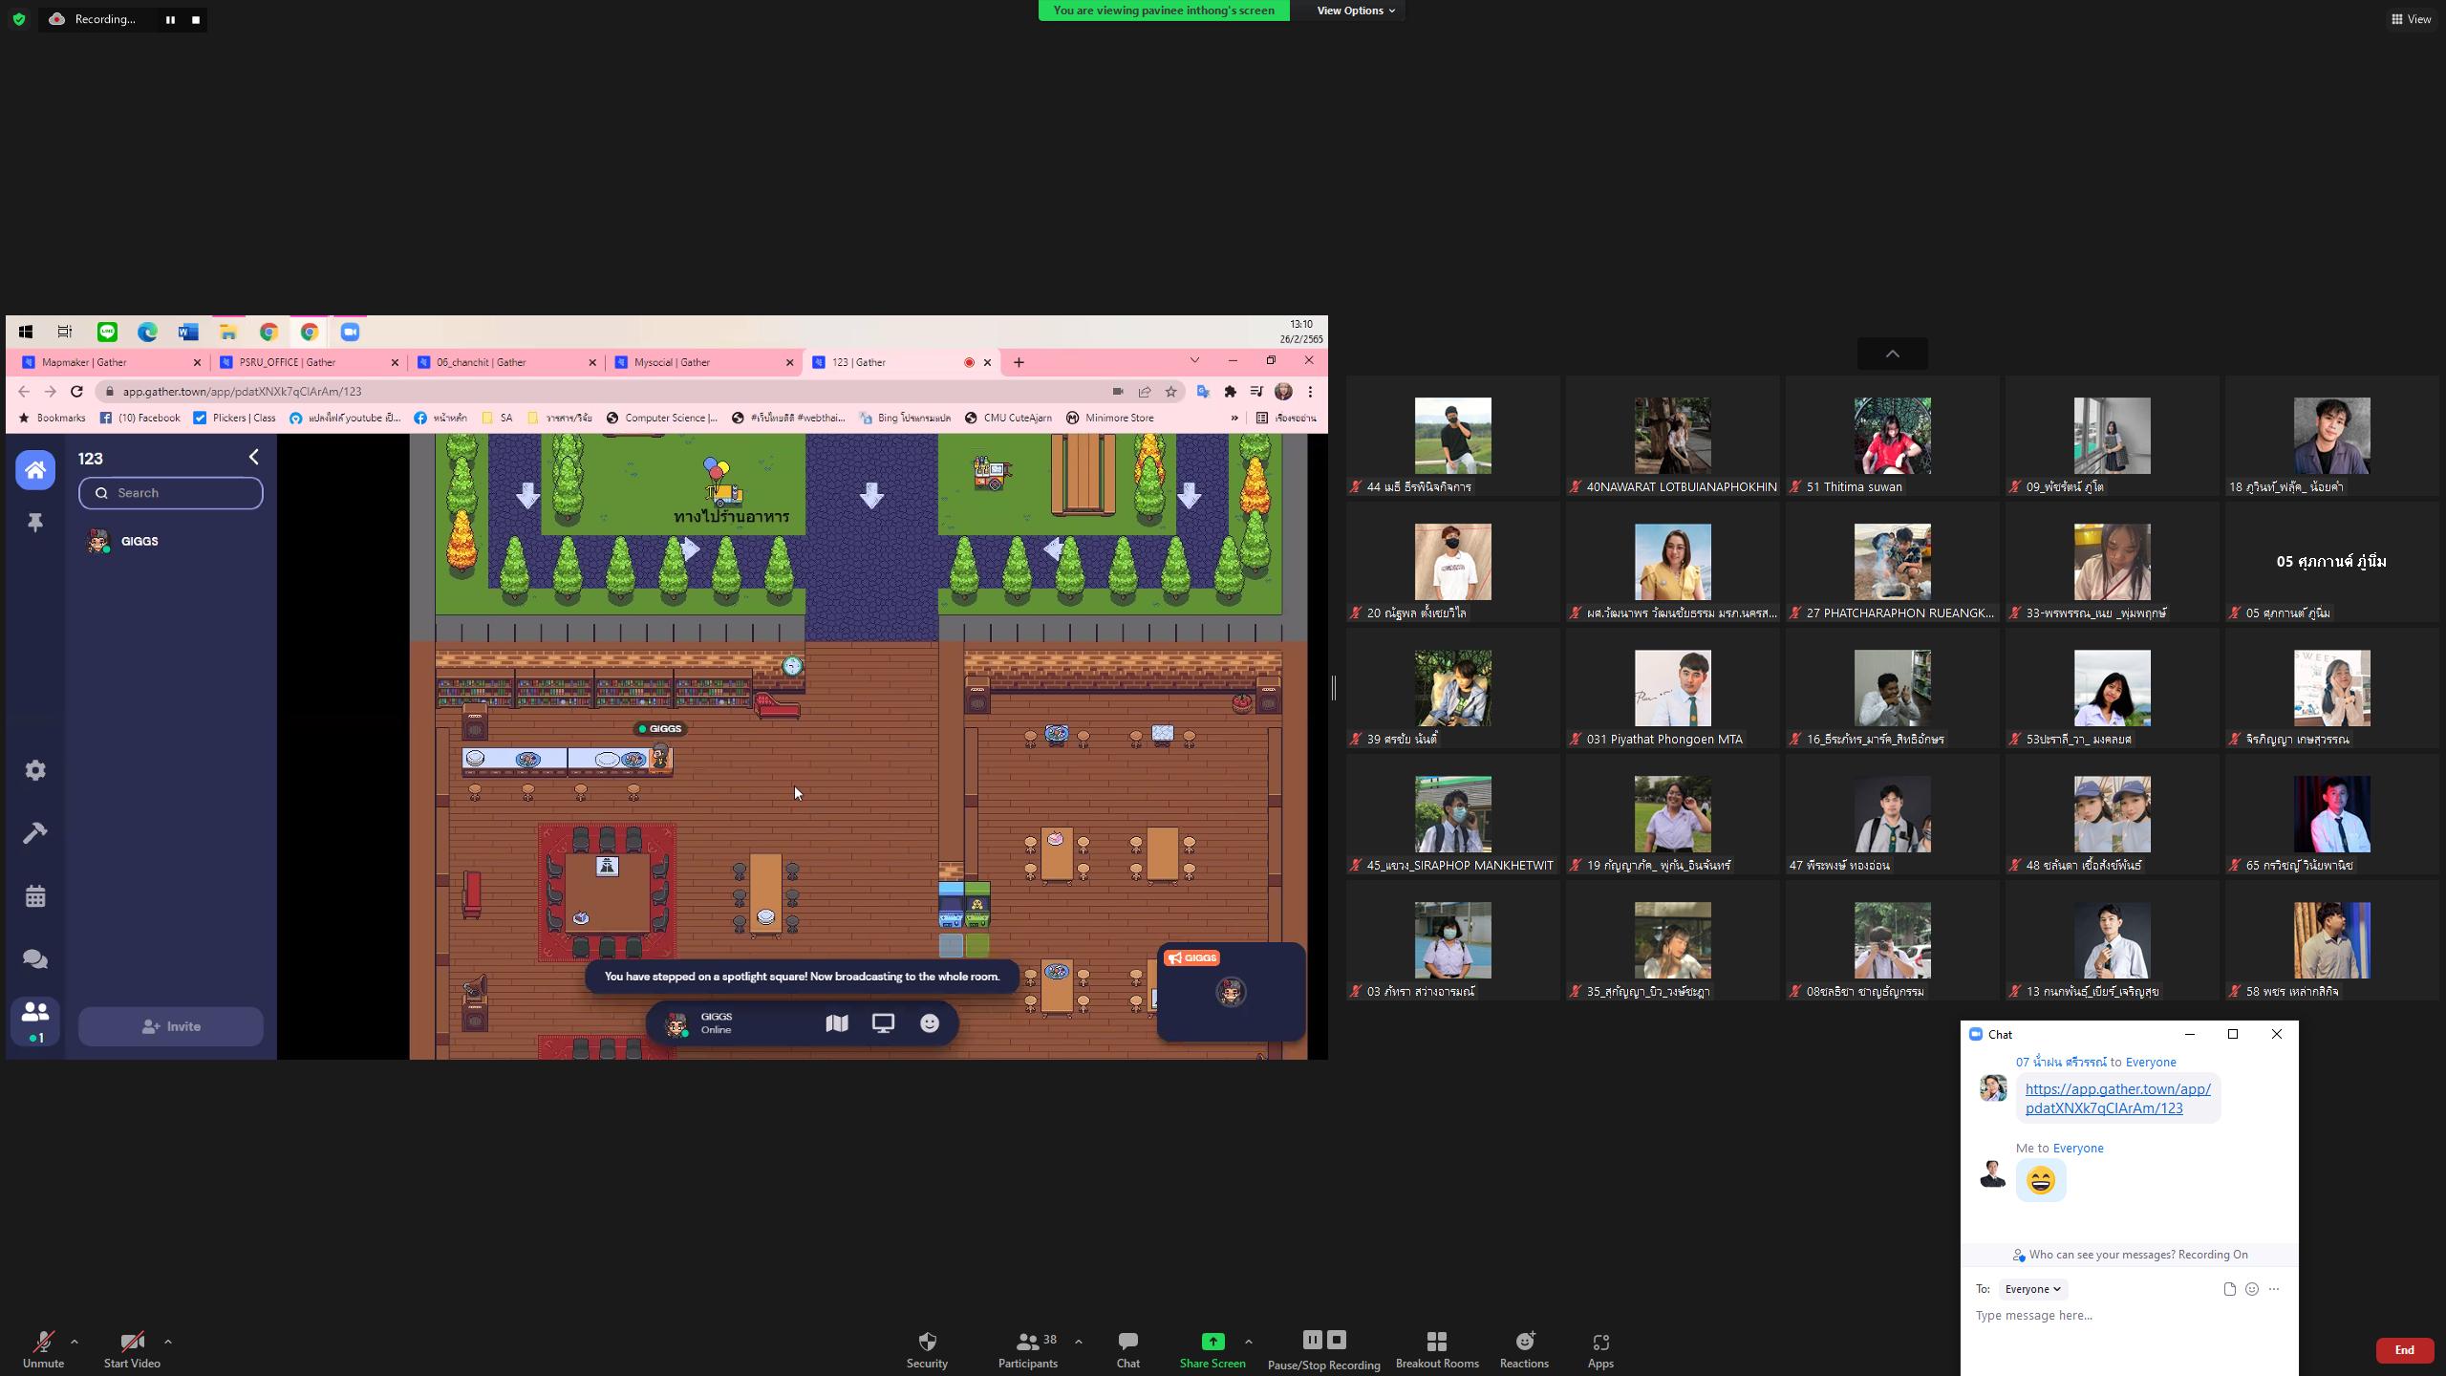Switch to Mysocial | Gather tab
Screen dimensions: 2446x1376
(x=702, y=362)
